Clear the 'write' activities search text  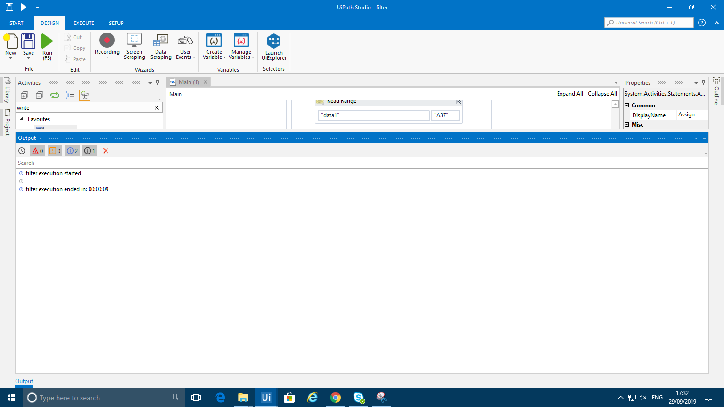coord(157,108)
